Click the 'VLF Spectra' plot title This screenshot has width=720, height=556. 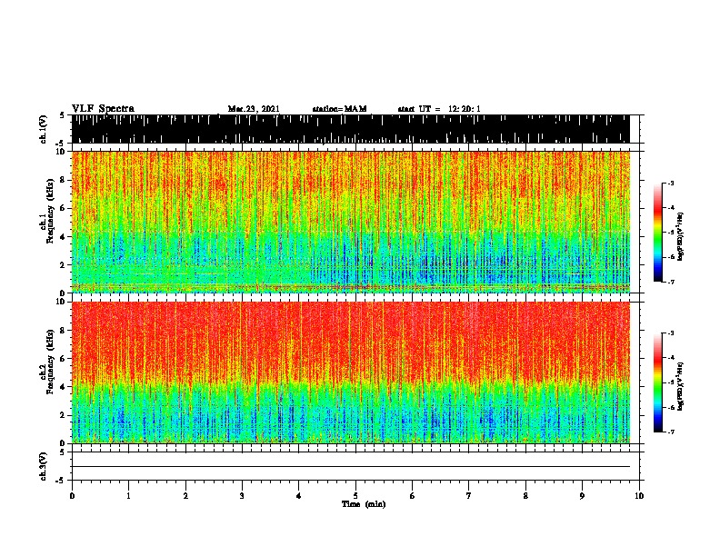coord(103,108)
